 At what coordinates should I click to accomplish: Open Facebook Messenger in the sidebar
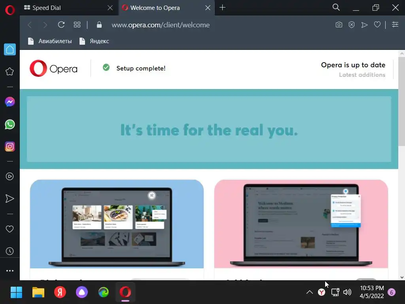coord(10,102)
